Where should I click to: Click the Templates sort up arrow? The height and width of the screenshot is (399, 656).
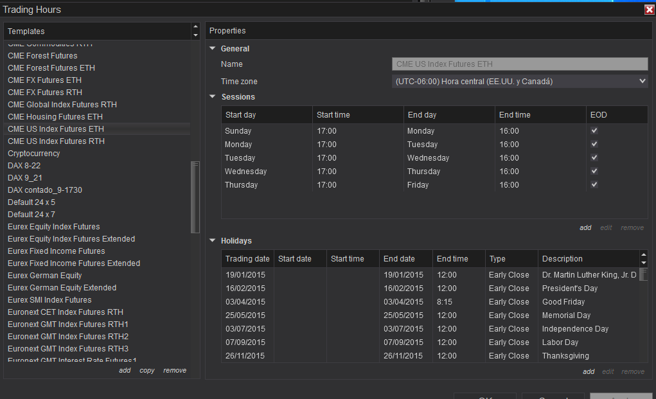click(195, 28)
